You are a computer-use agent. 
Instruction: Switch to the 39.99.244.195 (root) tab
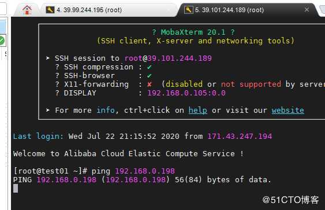click(89, 10)
